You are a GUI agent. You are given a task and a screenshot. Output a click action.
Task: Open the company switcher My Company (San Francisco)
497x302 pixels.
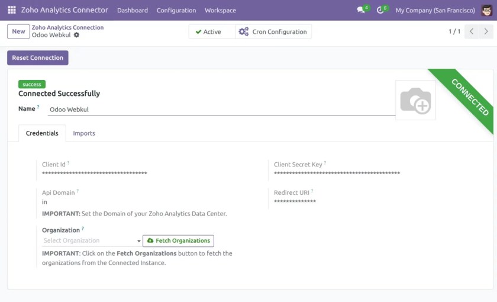tap(435, 10)
